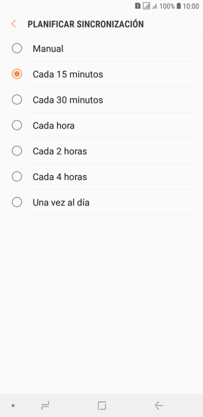Select the Cada hora radio button
Image resolution: width=203 pixels, height=417 pixels.
pyautogui.click(x=17, y=125)
